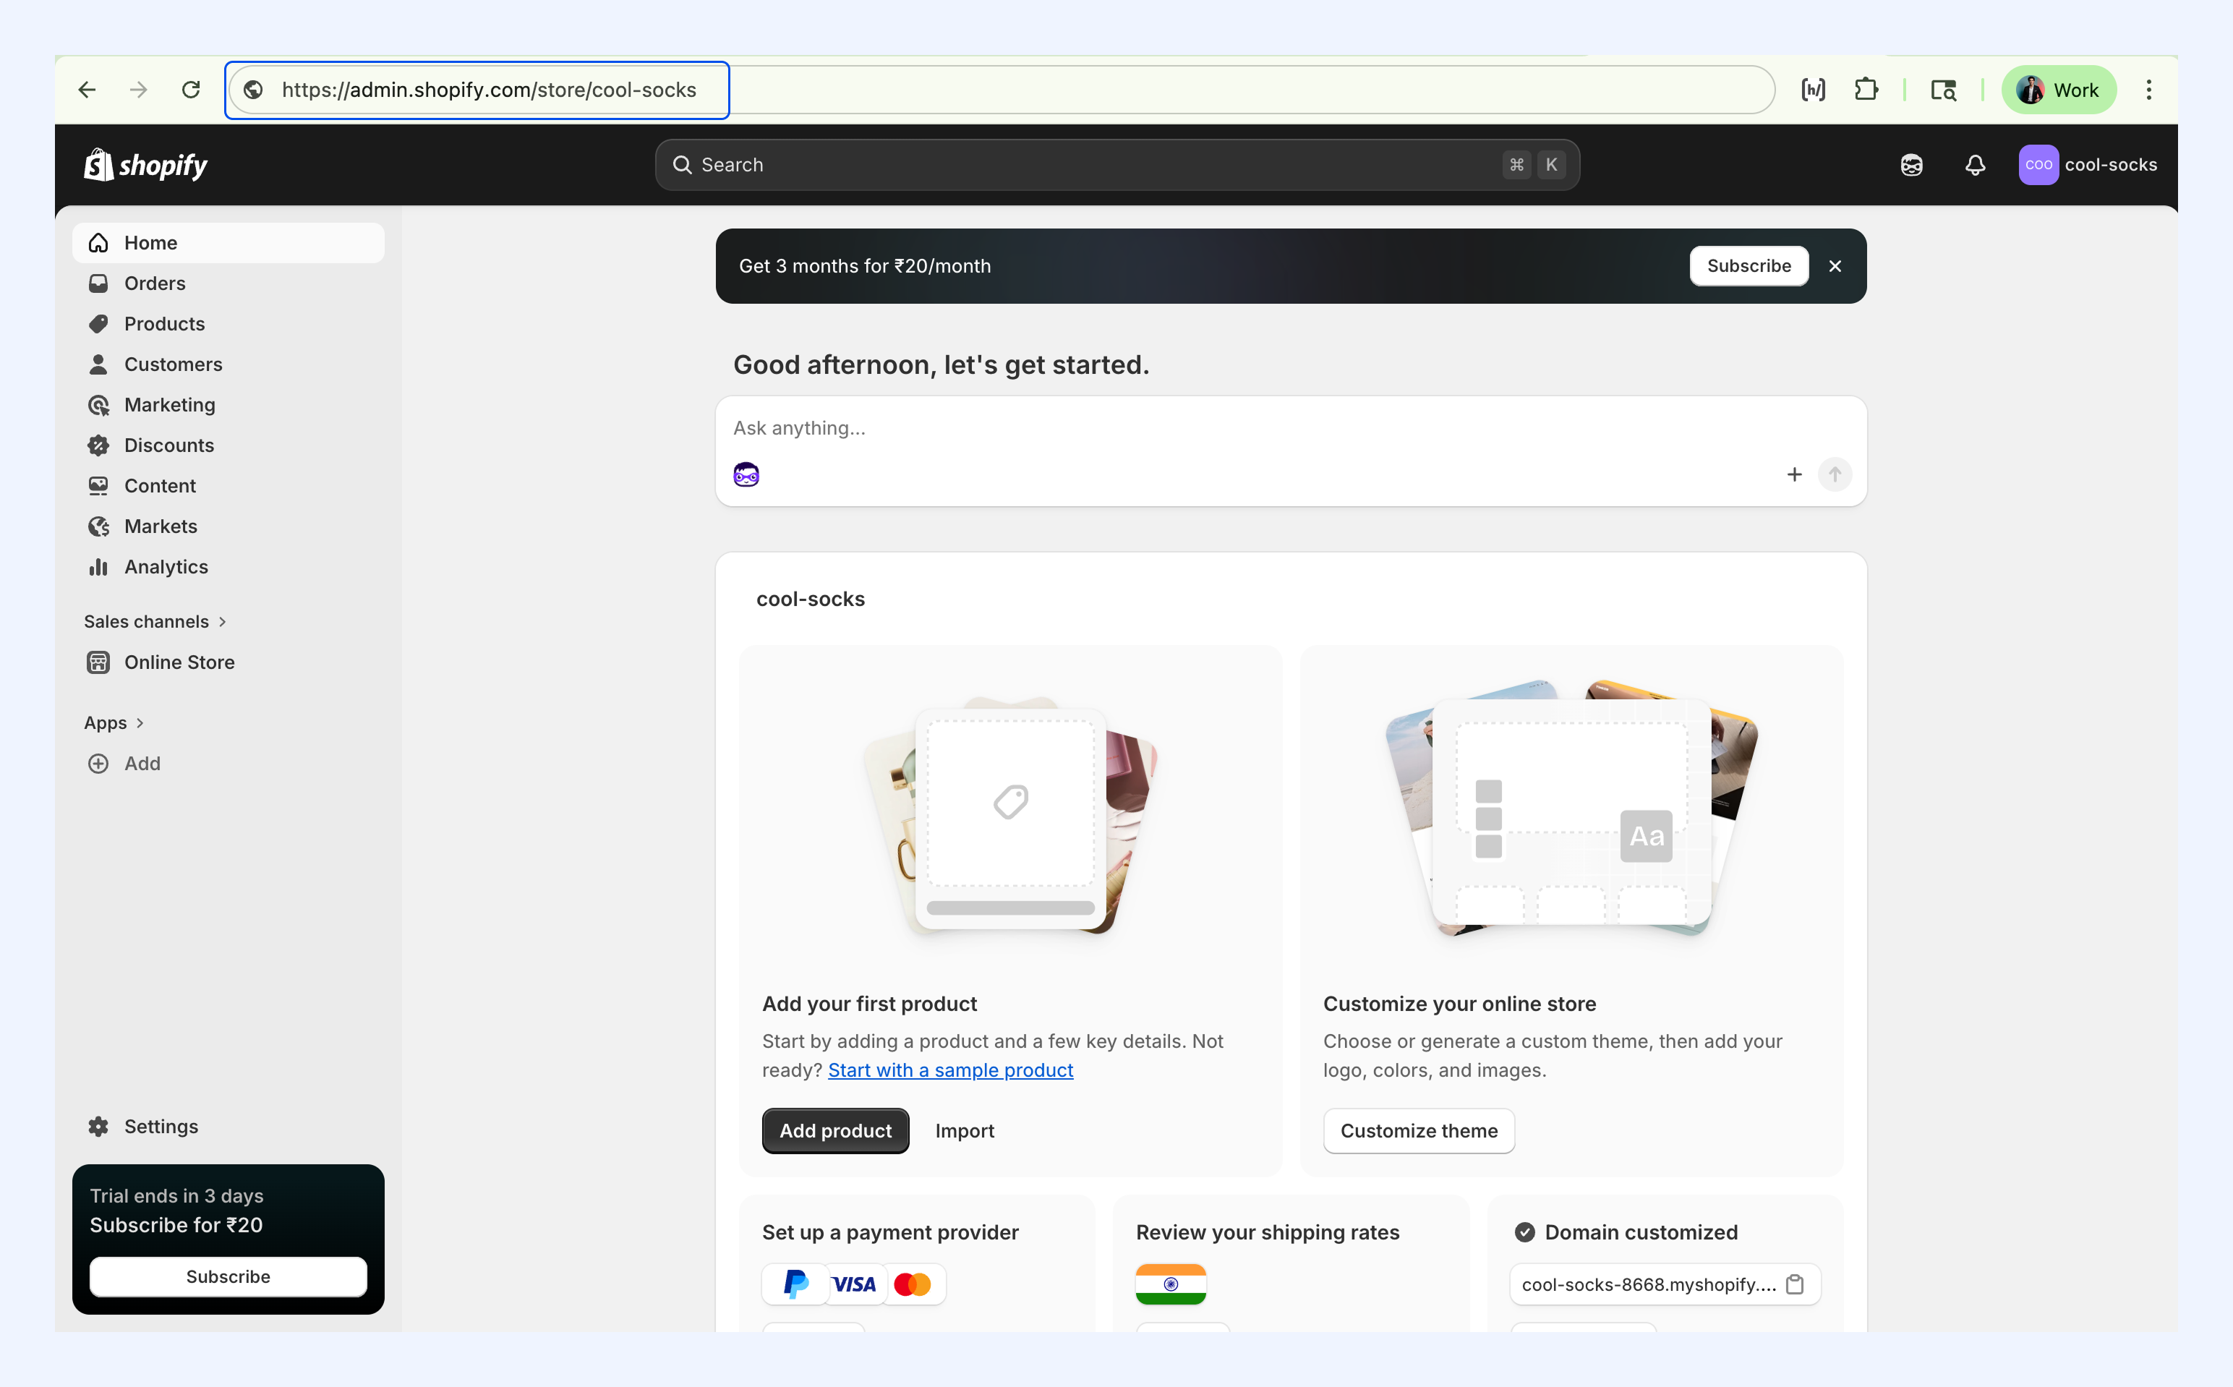The height and width of the screenshot is (1387, 2233).
Task: View Analytics in the sidebar
Action: click(229, 567)
